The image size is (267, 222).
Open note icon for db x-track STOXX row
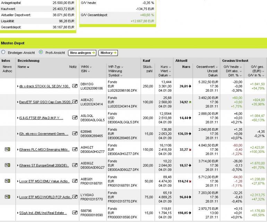(75, 86)
